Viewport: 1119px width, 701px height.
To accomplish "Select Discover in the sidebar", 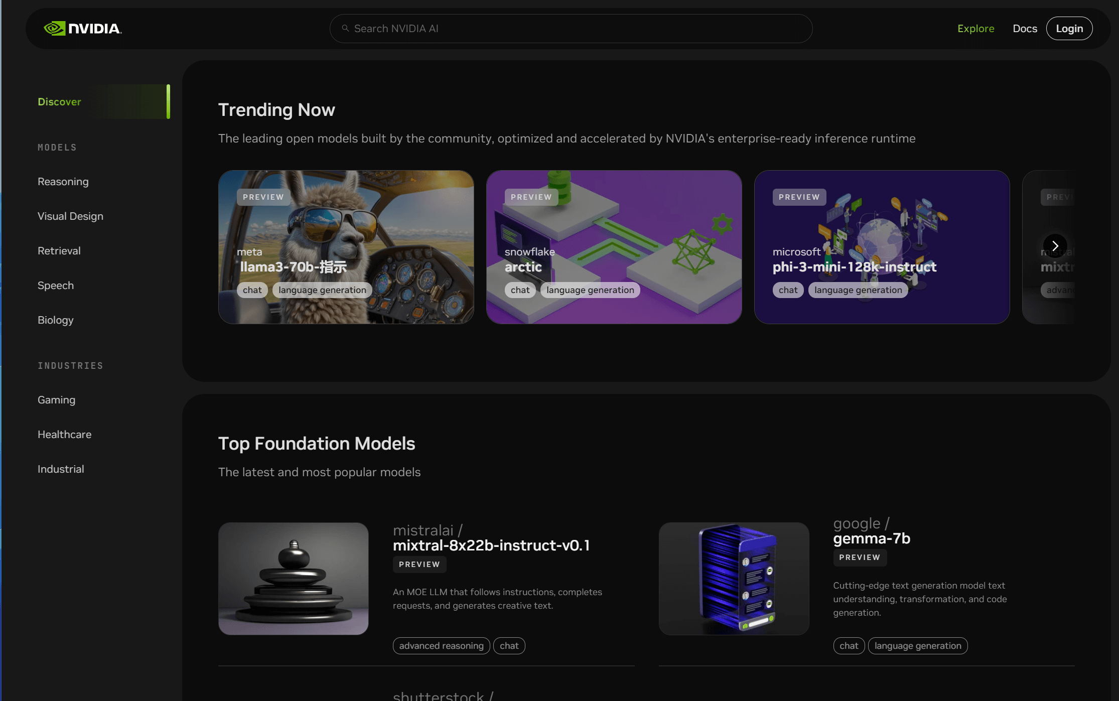I will (x=59, y=102).
